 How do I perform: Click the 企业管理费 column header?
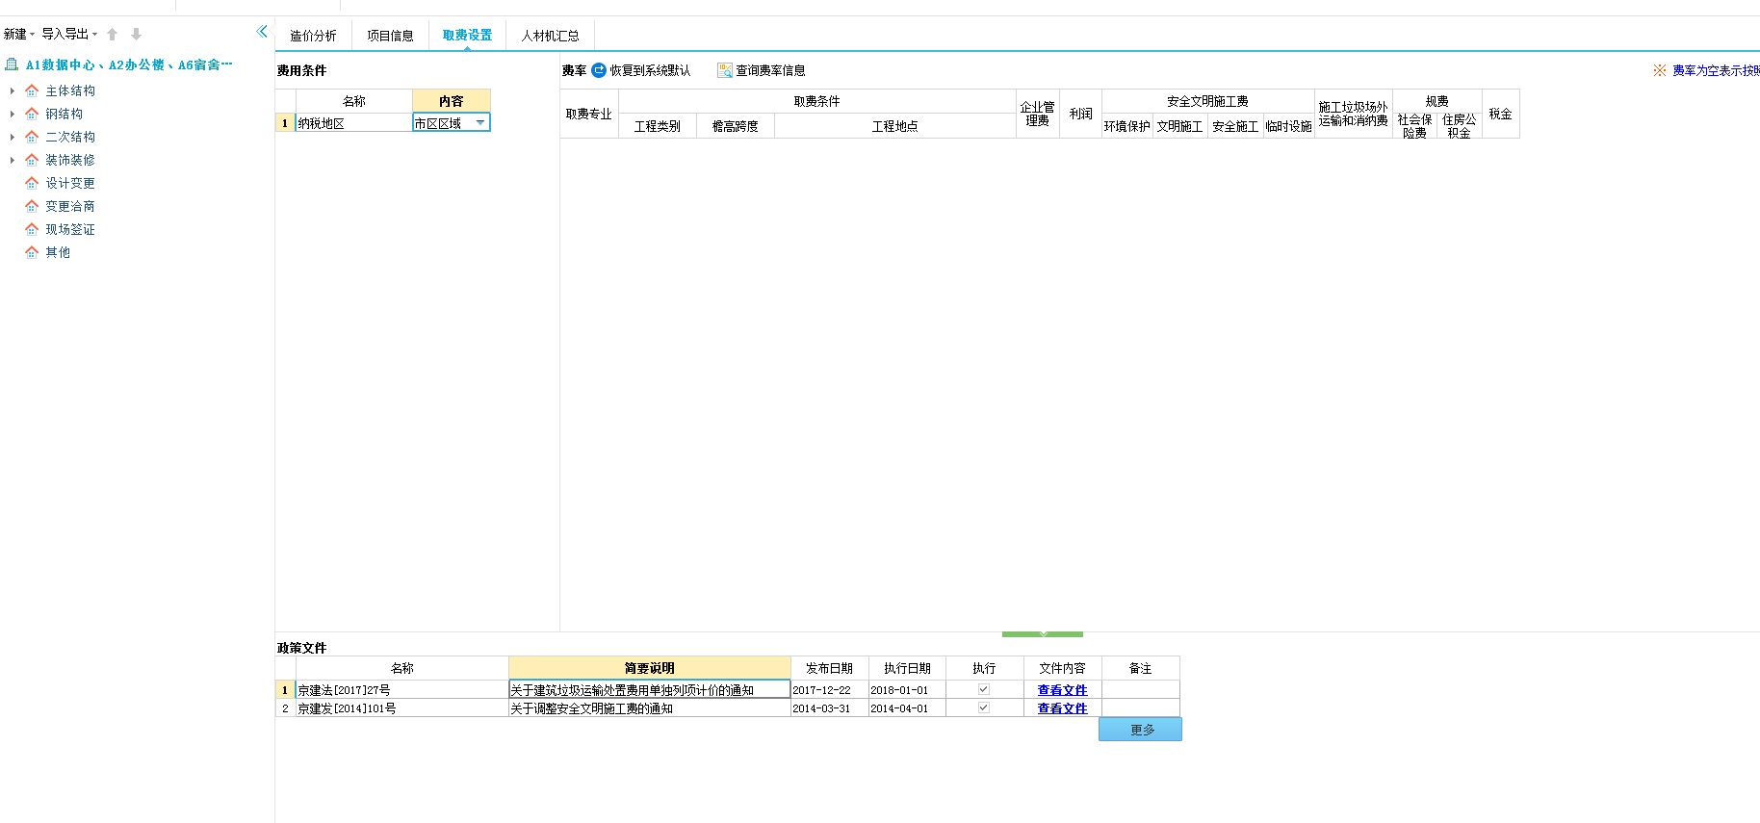(1038, 114)
